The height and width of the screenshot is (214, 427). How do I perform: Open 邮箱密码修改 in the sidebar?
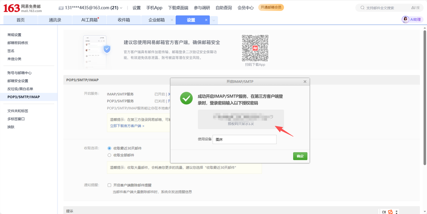coord(18,43)
